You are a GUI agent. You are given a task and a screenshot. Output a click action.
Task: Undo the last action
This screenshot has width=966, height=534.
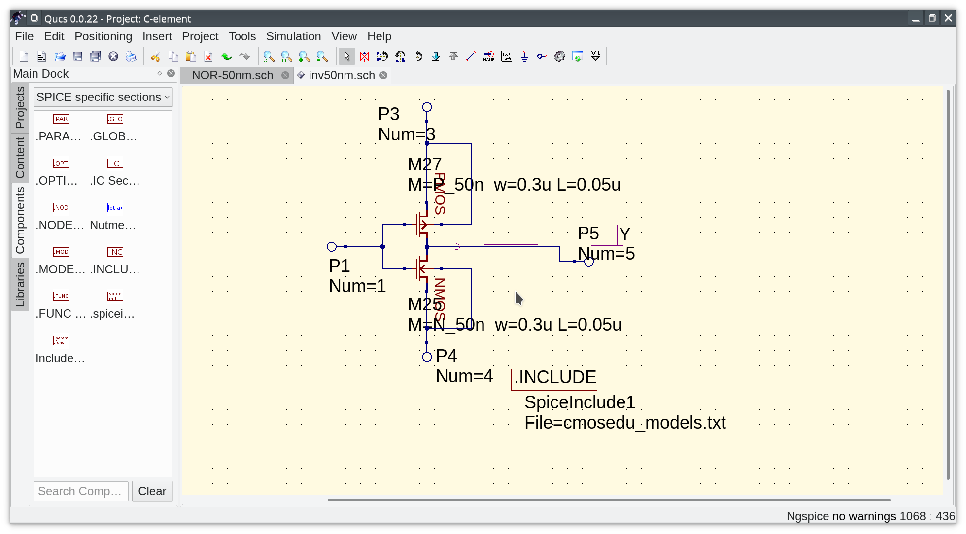coord(227,56)
